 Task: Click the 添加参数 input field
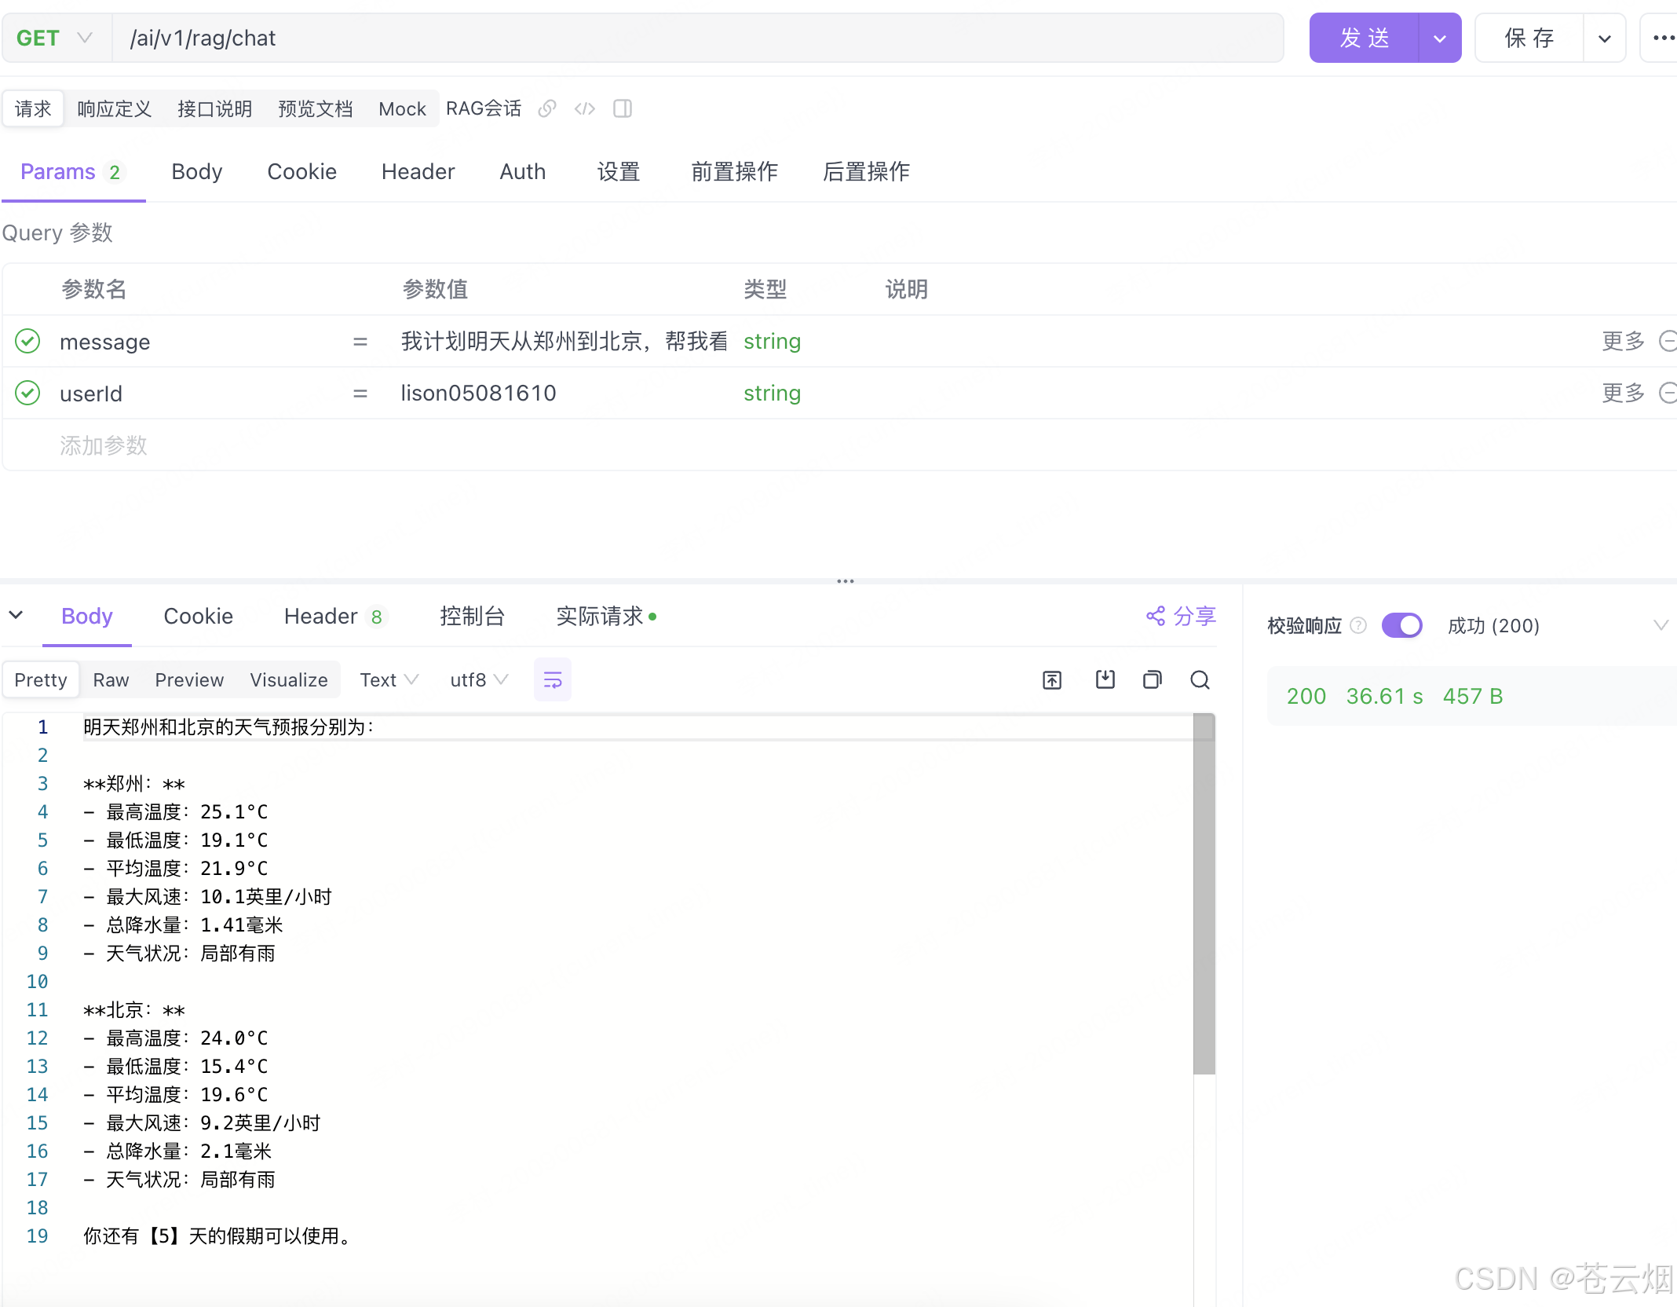pyautogui.click(x=104, y=445)
